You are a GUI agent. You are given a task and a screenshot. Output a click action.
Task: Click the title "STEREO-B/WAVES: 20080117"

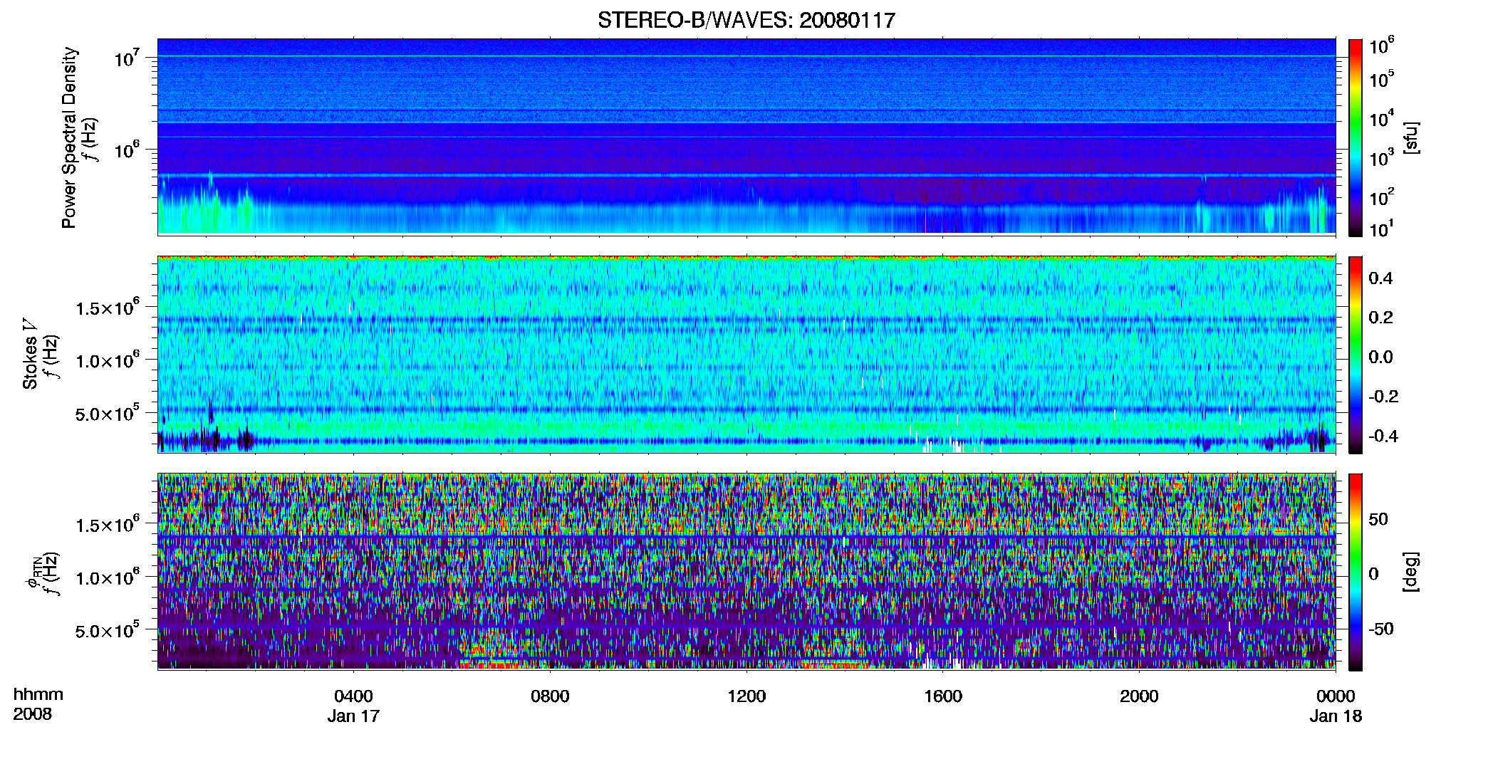pos(746,21)
